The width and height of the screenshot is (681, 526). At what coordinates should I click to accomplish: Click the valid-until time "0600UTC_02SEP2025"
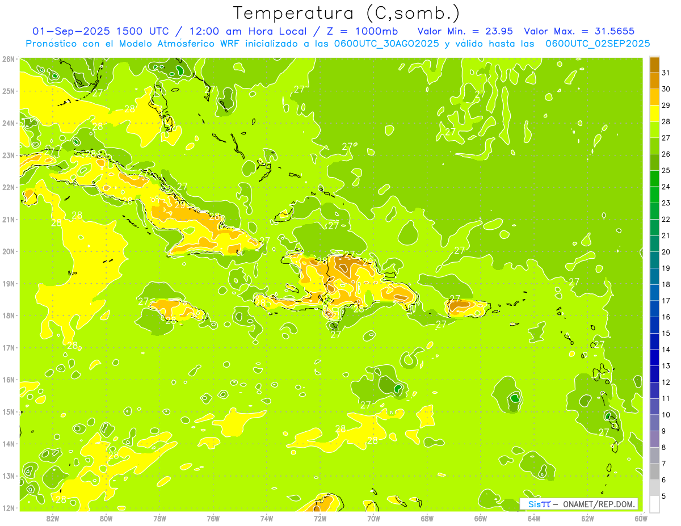(598, 44)
